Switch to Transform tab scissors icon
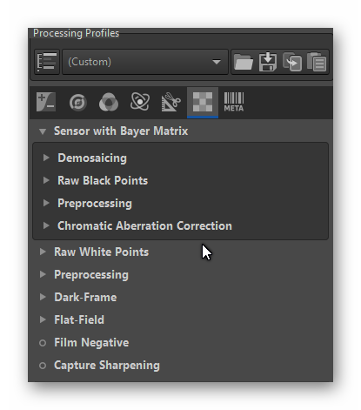 (x=171, y=102)
